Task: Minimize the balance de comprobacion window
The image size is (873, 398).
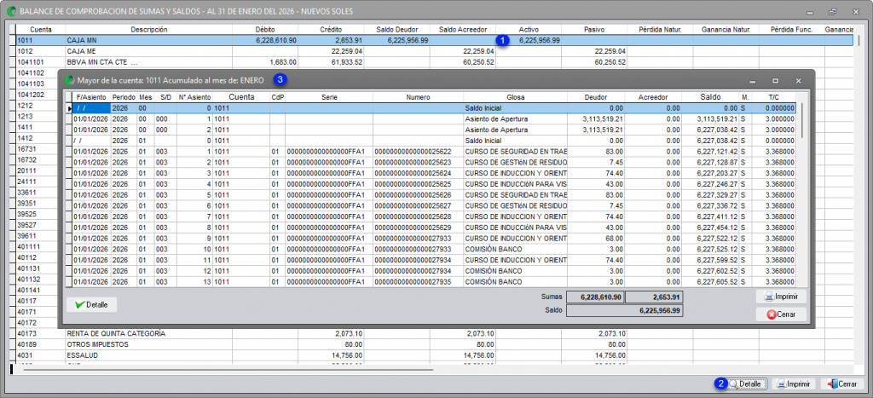Action: pyautogui.click(x=810, y=11)
